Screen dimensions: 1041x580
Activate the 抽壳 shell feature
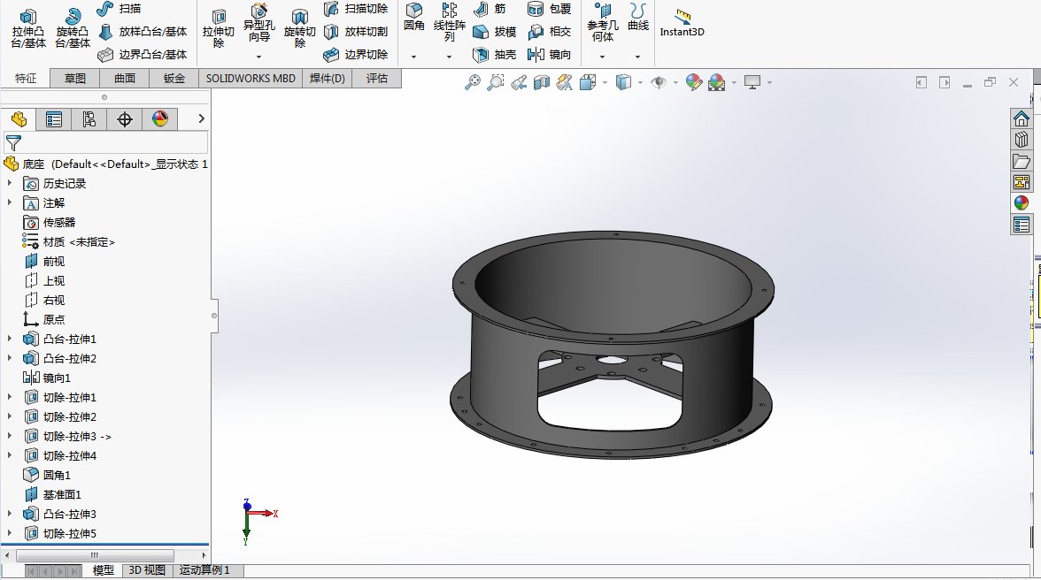click(495, 55)
